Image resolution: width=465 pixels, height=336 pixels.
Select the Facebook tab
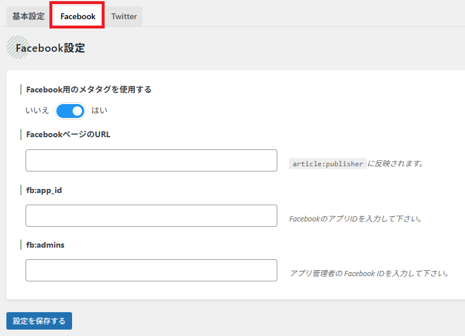78,16
